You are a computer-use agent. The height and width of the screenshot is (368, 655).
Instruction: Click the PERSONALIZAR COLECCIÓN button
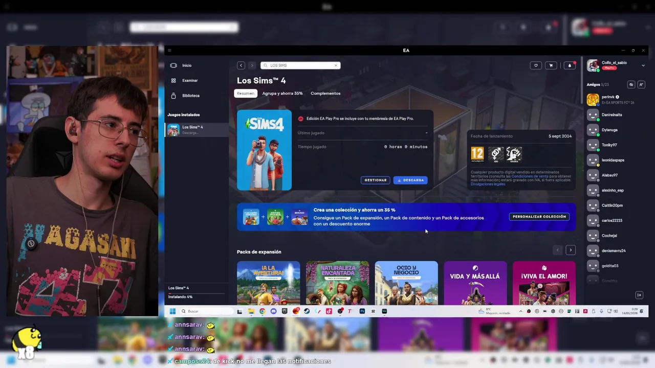[x=539, y=217]
